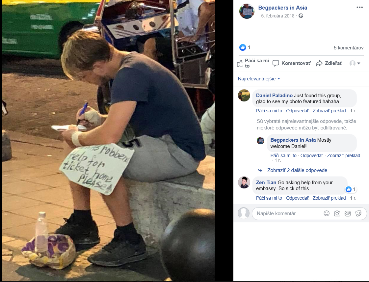Click the Komentovať button
Screen dimensions: 369x282
(x=292, y=63)
